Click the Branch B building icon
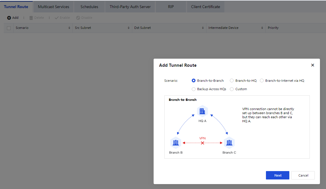 (x=176, y=142)
